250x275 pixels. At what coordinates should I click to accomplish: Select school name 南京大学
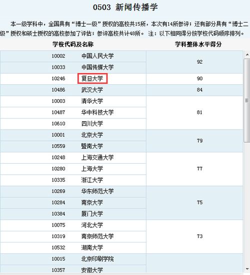pos(92,202)
